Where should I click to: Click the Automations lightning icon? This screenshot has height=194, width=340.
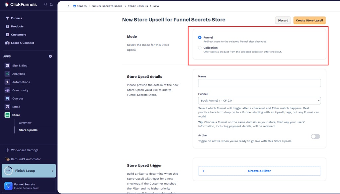click(x=7, y=82)
